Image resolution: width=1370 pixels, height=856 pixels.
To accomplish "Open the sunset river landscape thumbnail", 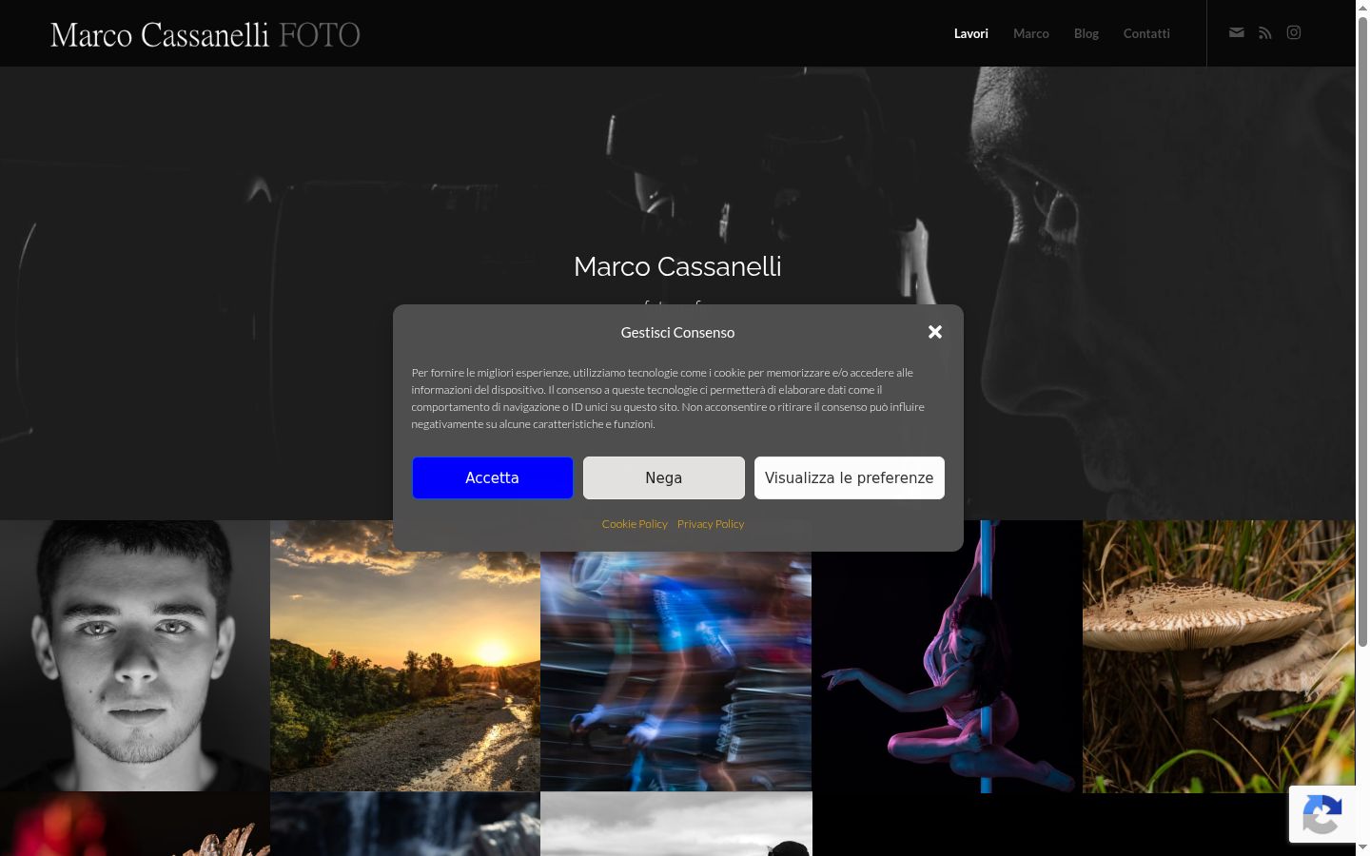I will 405,671.
